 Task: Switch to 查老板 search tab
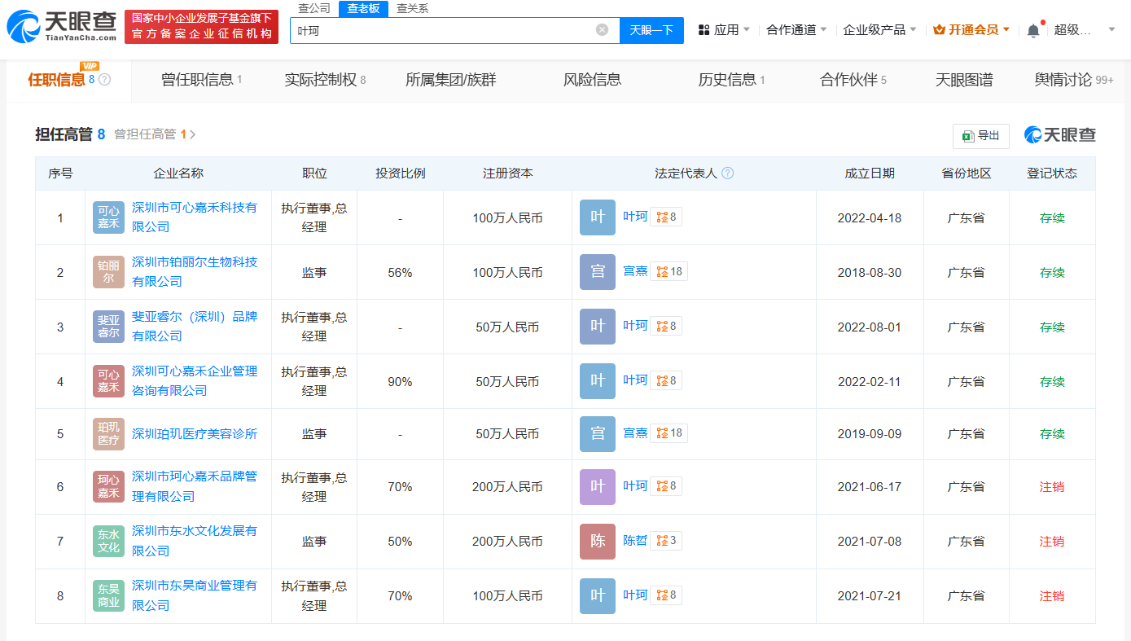363,8
